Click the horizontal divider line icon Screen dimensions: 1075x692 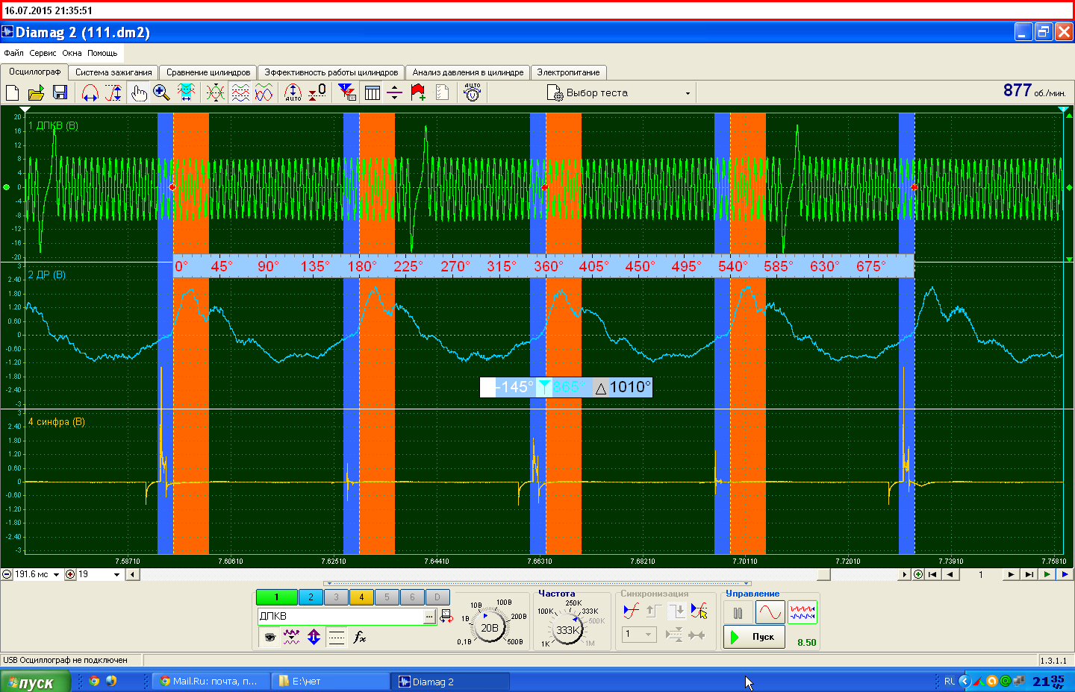[x=395, y=92]
